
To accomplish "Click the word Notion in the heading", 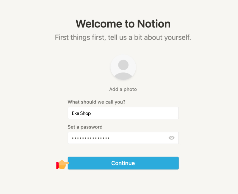I will tap(154, 24).
